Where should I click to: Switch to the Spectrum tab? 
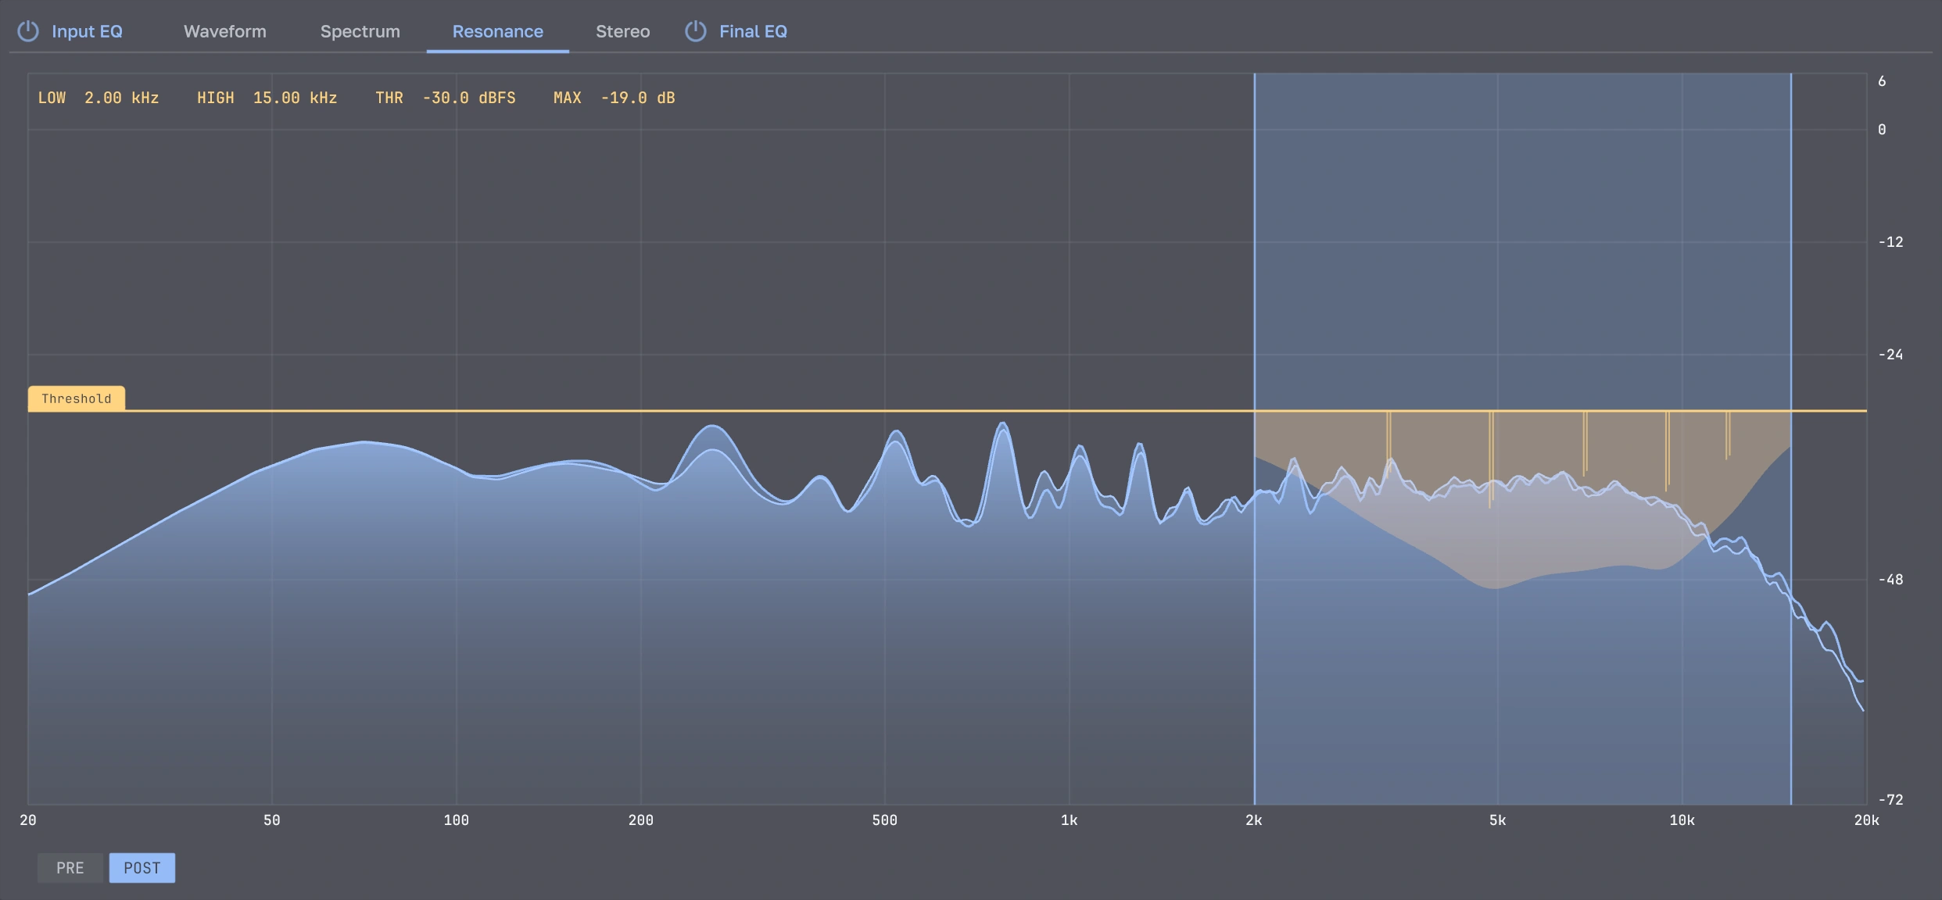pos(360,31)
